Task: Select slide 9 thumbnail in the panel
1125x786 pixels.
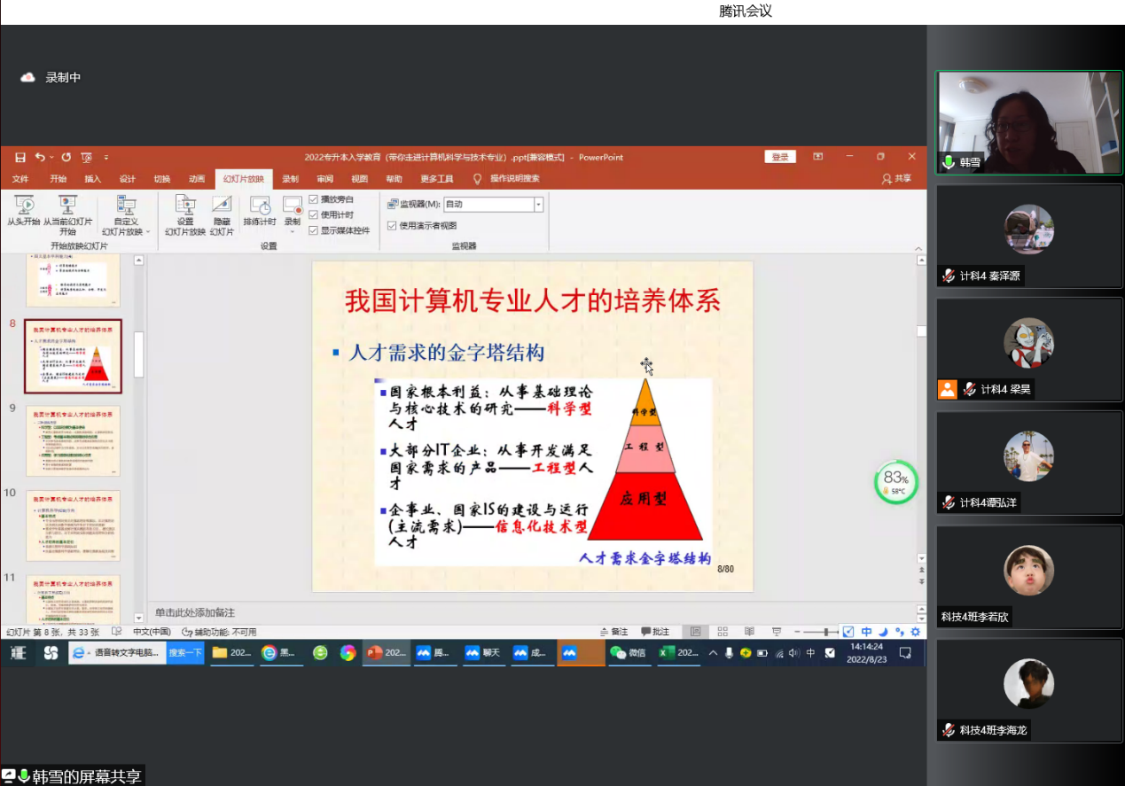Action: tap(73, 440)
